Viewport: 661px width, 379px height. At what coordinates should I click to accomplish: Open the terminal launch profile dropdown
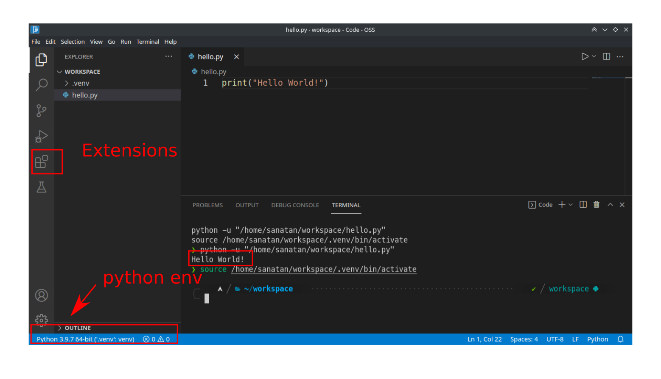tap(571, 205)
